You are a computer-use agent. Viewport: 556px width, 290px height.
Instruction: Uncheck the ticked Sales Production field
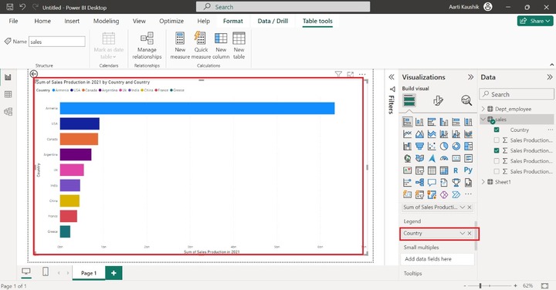coord(497,150)
